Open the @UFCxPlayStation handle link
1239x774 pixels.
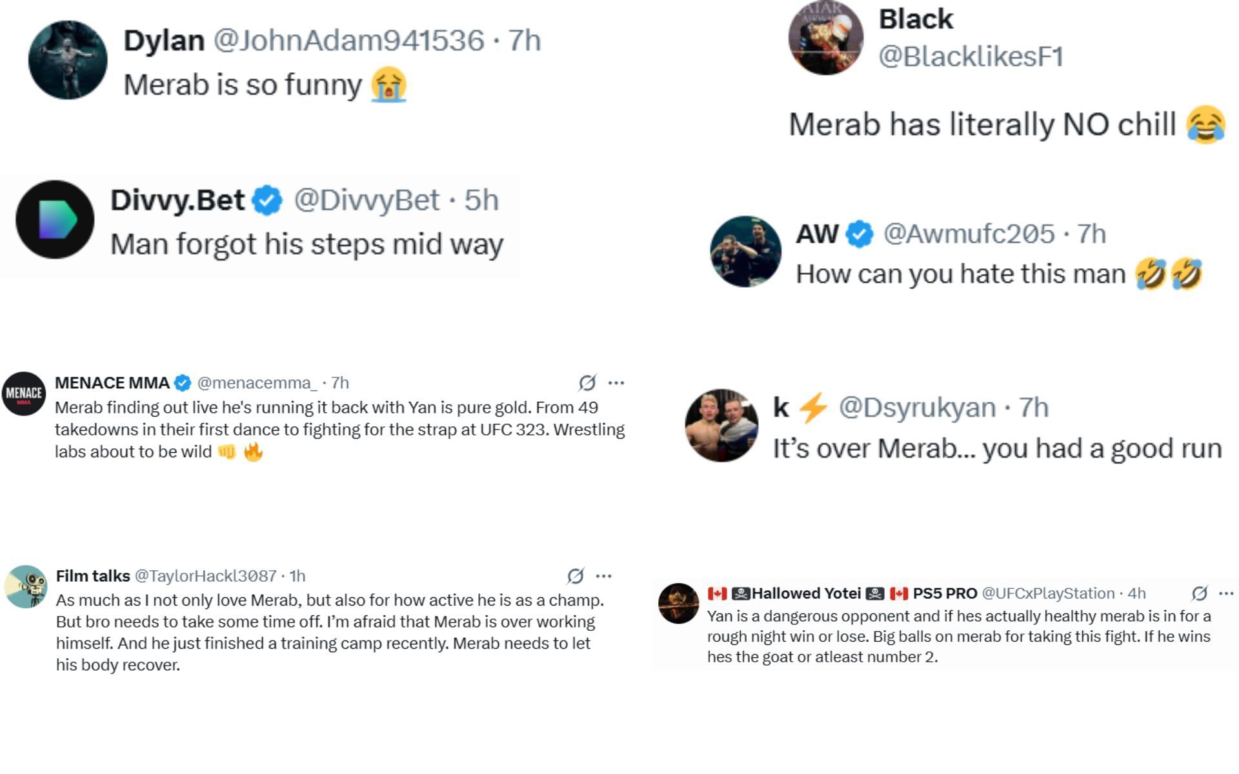click(x=1048, y=593)
